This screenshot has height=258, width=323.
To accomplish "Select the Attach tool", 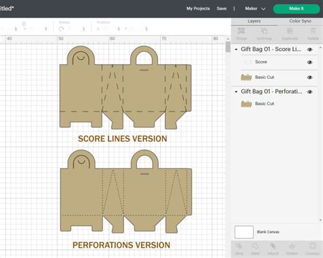I will pyautogui.click(x=273, y=248).
